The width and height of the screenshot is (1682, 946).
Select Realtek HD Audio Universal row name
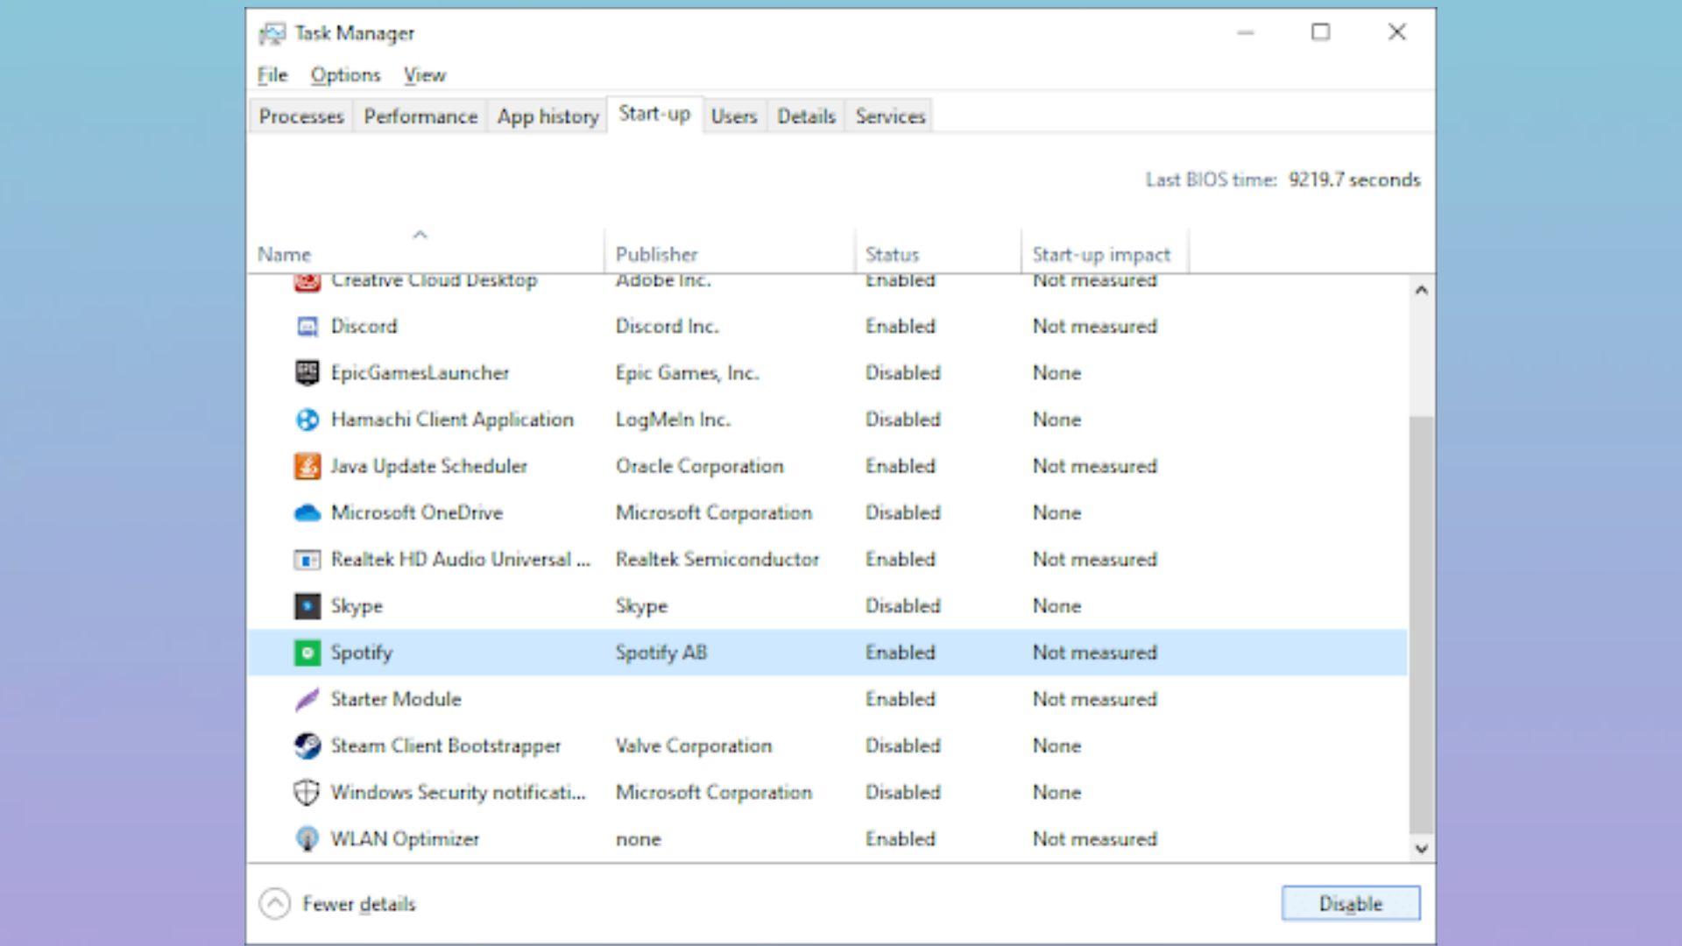click(x=461, y=560)
